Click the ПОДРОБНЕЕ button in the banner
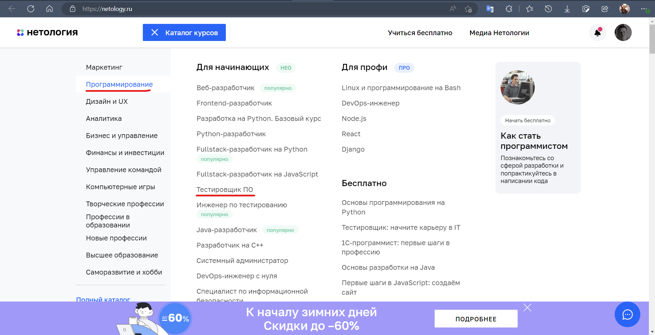Image resolution: width=655 pixels, height=335 pixels. pyautogui.click(x=476, y=319)
